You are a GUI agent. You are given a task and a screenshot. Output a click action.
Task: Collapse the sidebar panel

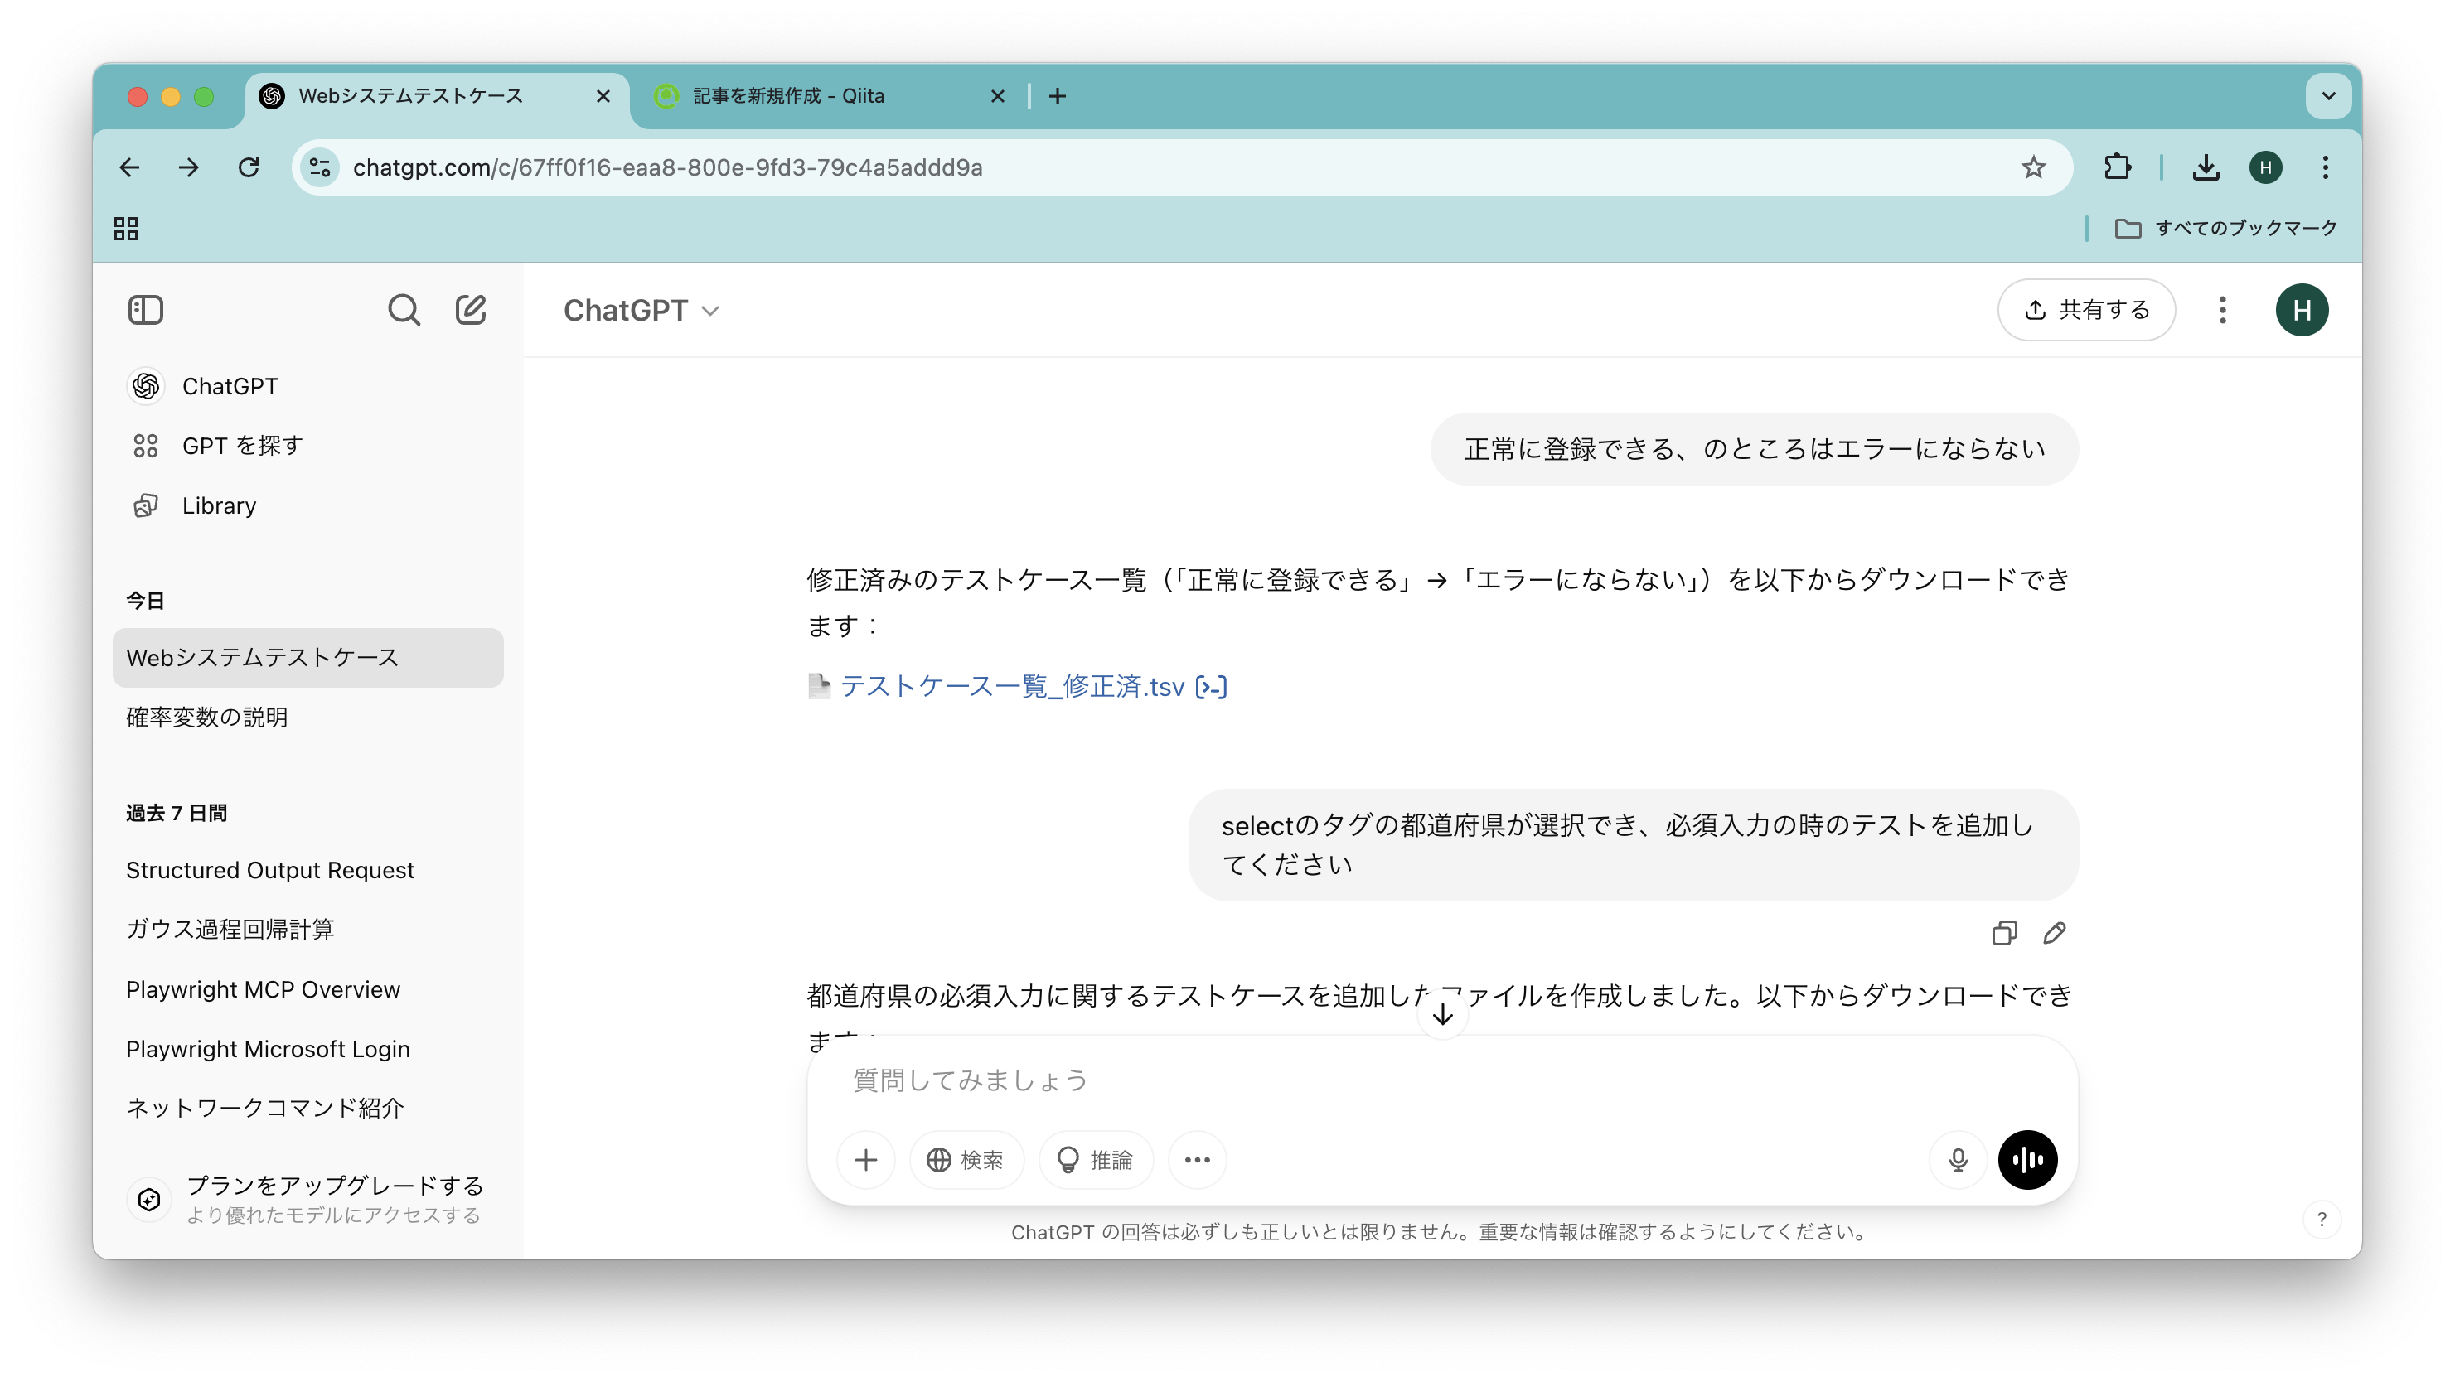point(146,310)
